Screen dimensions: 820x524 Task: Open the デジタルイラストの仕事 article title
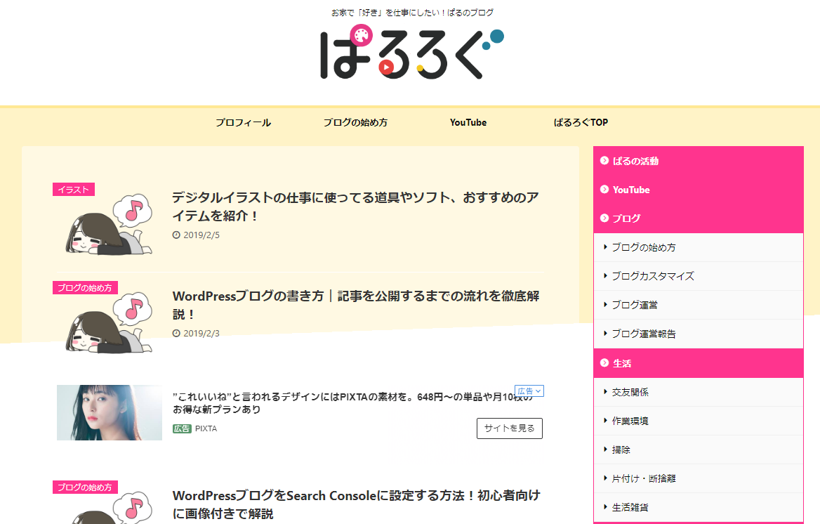click(356, 207)
